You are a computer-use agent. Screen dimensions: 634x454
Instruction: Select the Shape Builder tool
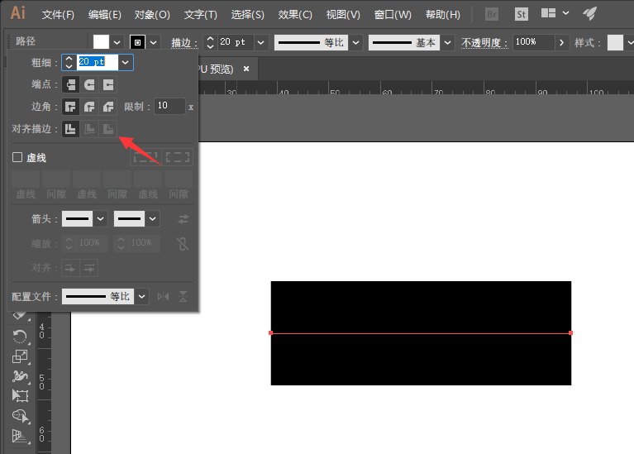pyautogui.click(x=20, y=416)
